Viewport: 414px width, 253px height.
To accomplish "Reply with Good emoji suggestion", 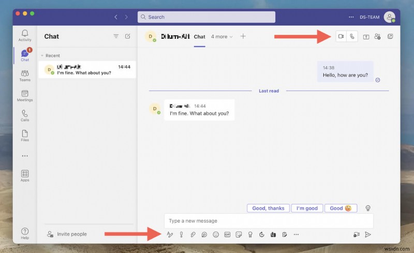I will 341,208.
